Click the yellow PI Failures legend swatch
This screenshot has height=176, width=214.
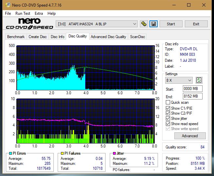[x=62, y=153]
